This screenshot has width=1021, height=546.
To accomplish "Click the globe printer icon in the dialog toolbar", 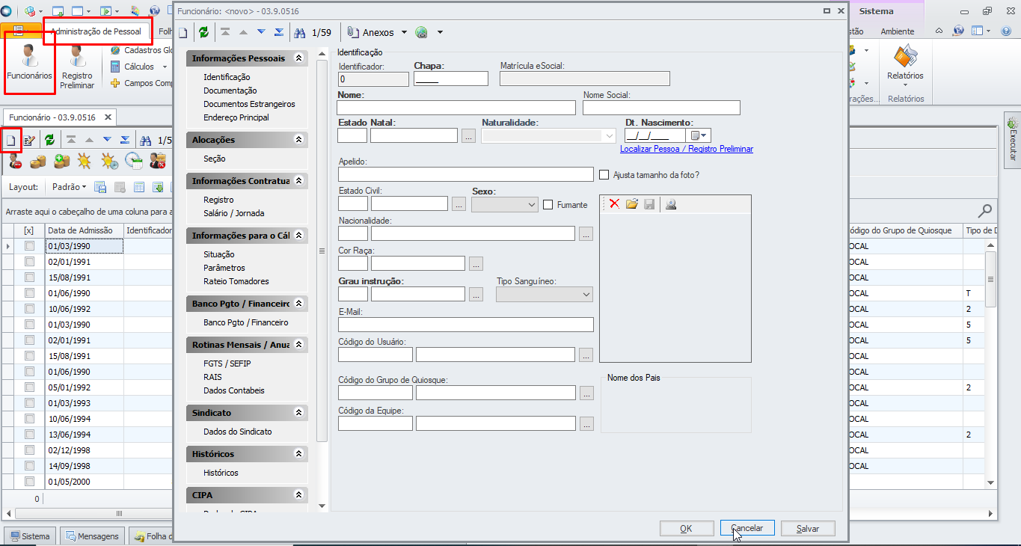I will pyautogui.click(x=422, y=33).
